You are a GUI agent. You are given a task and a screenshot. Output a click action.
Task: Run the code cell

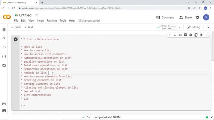[x=16, y=39]
